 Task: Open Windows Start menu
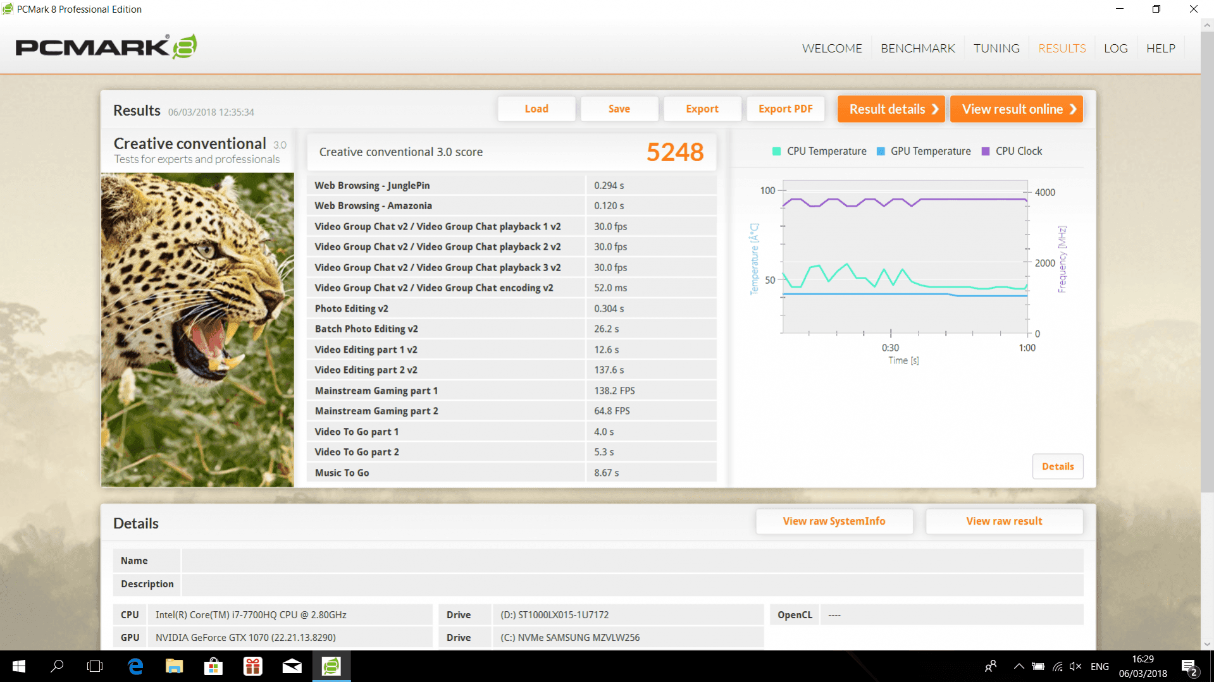19,666
